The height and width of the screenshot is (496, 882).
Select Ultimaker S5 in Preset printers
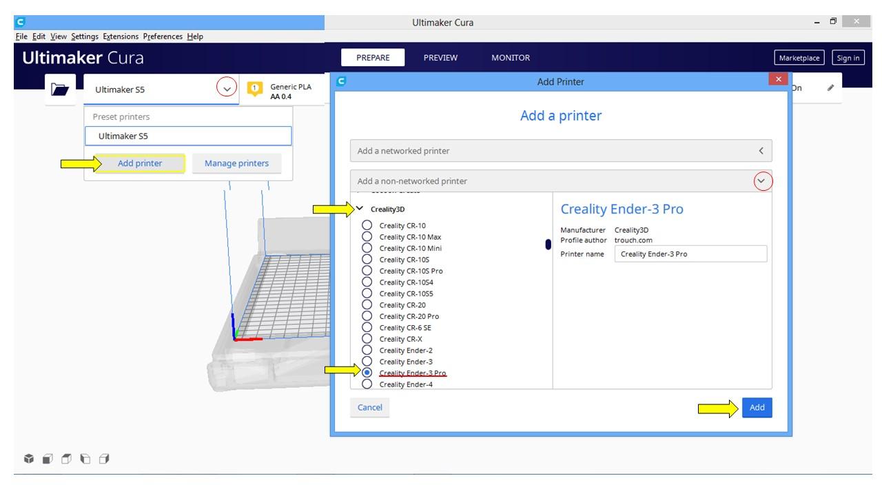coord(188,136)
